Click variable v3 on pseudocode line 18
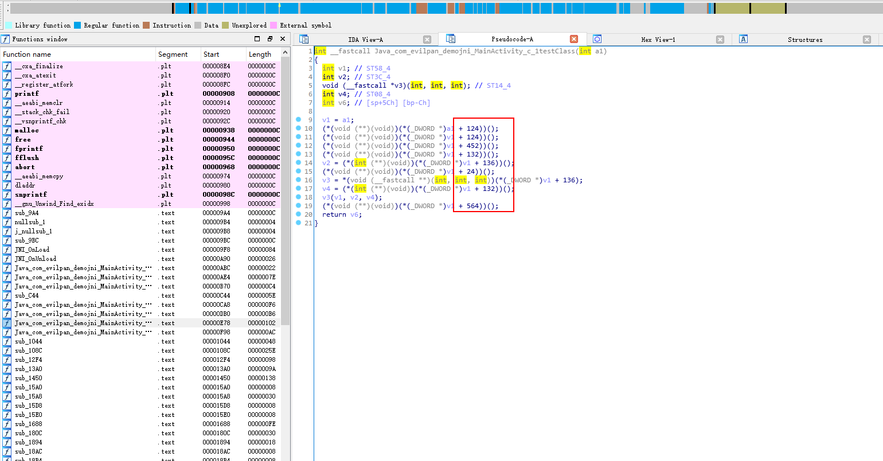 tap(326, 197)
